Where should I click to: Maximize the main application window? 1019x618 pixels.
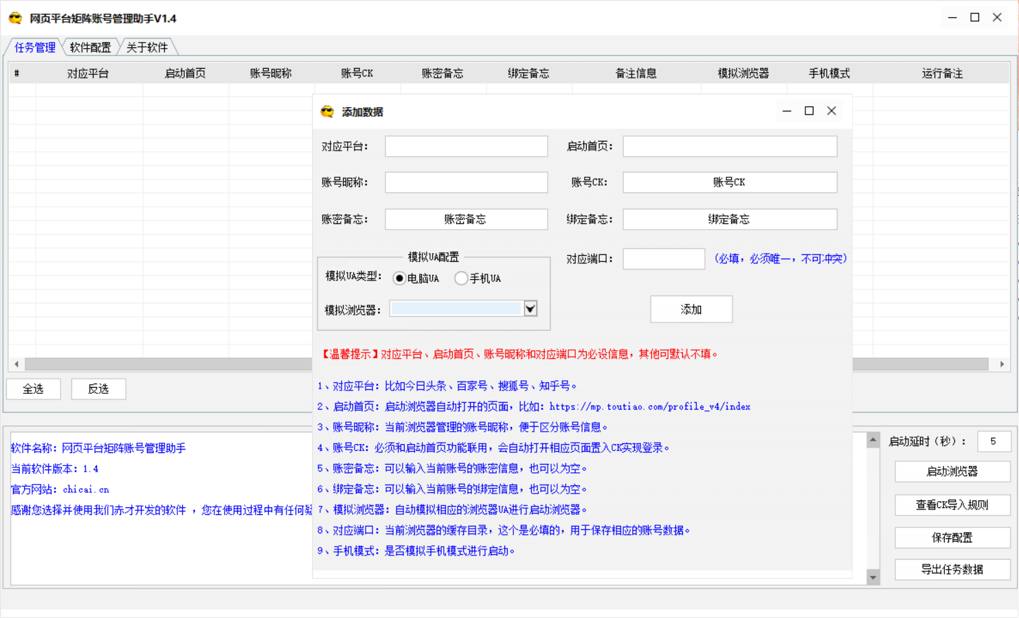975,18
